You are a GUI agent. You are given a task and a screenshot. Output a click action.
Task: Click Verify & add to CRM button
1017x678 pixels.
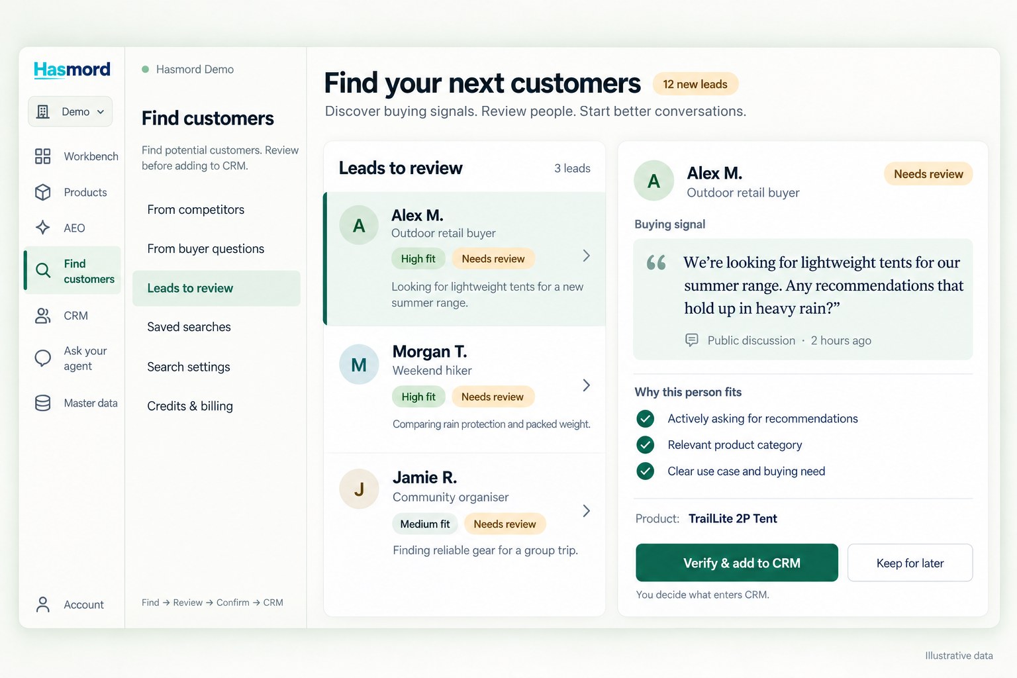(737, 563)
